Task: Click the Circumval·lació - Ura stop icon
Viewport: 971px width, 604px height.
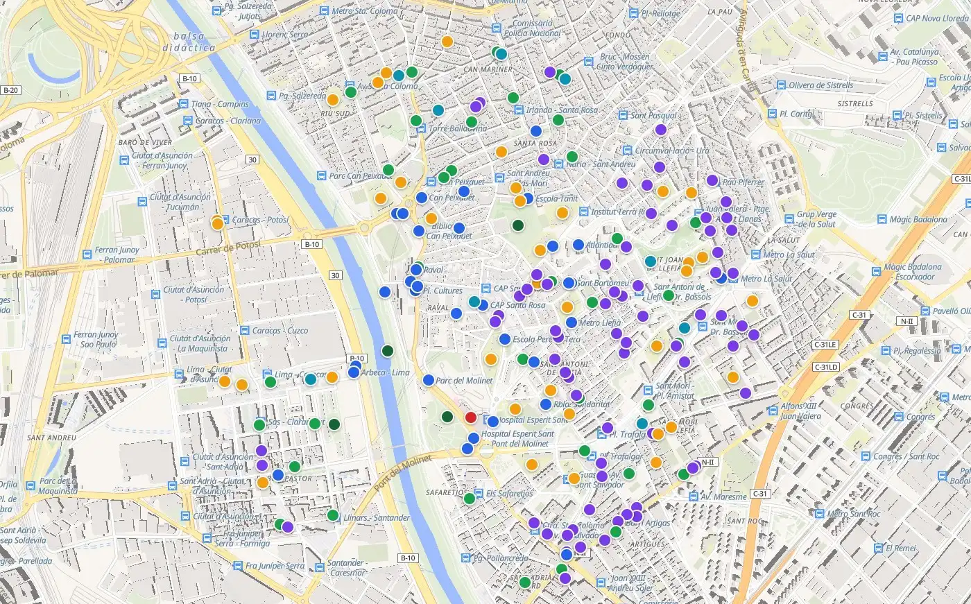Action: [626, 150]
